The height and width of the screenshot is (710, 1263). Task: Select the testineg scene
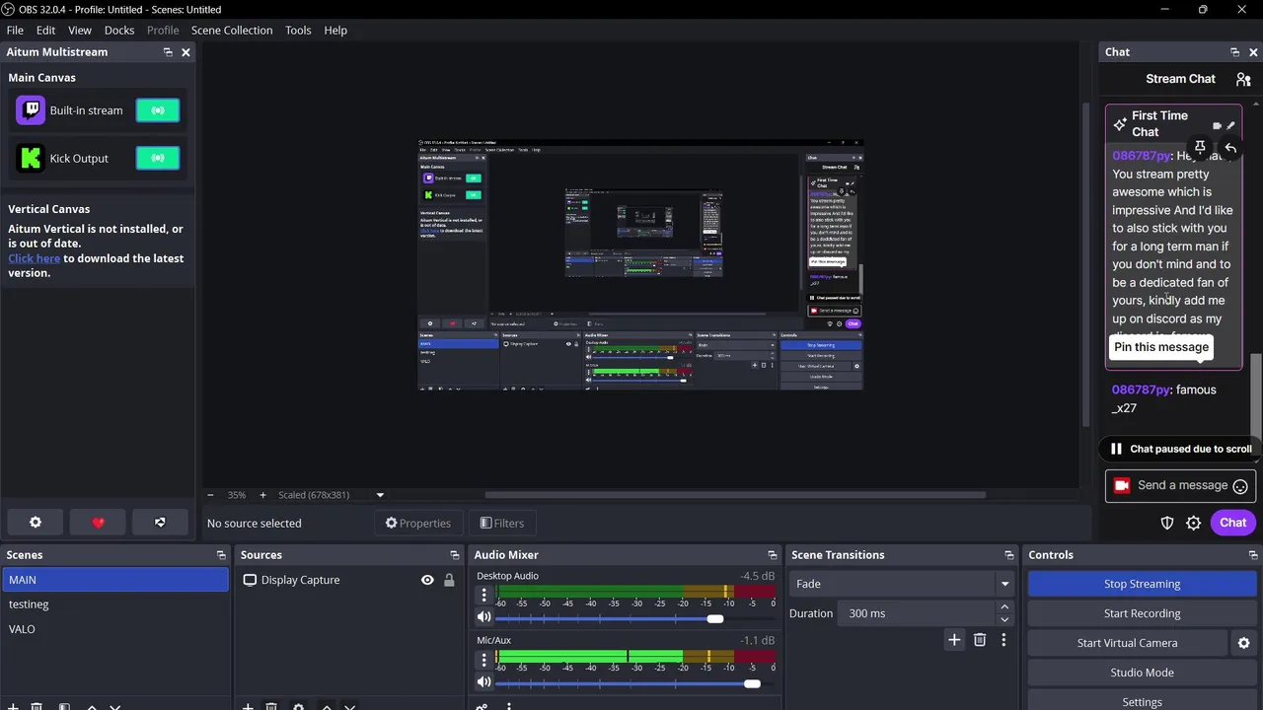point(115,604)
